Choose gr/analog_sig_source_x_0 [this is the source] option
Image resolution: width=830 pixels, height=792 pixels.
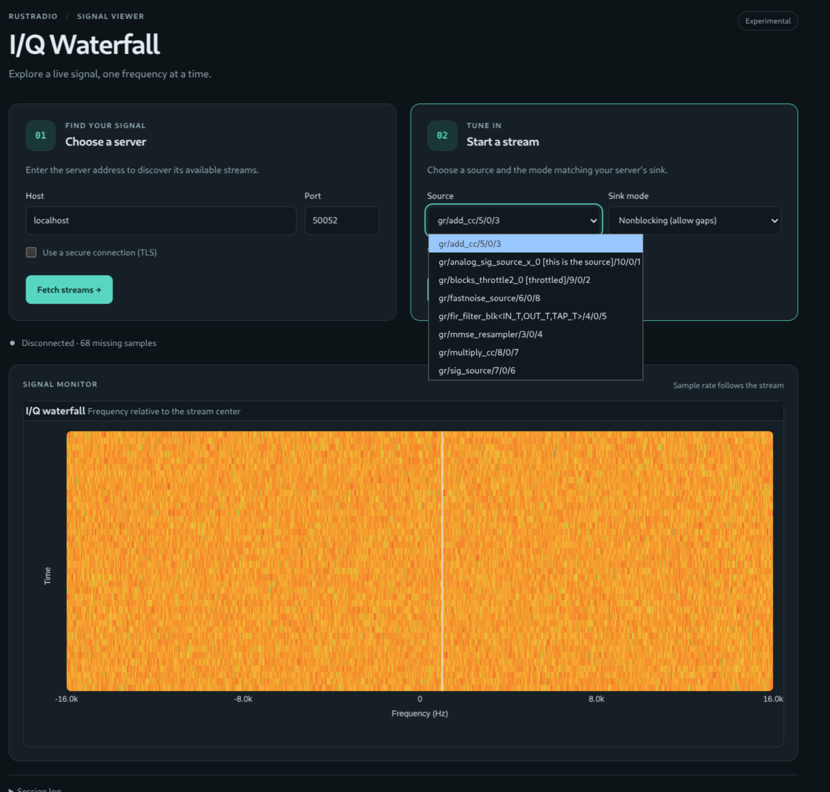click(x=536, y=262)
